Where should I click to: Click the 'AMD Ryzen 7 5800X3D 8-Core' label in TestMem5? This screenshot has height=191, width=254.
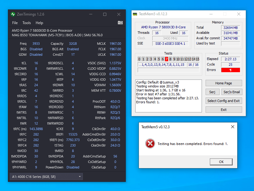163,27
